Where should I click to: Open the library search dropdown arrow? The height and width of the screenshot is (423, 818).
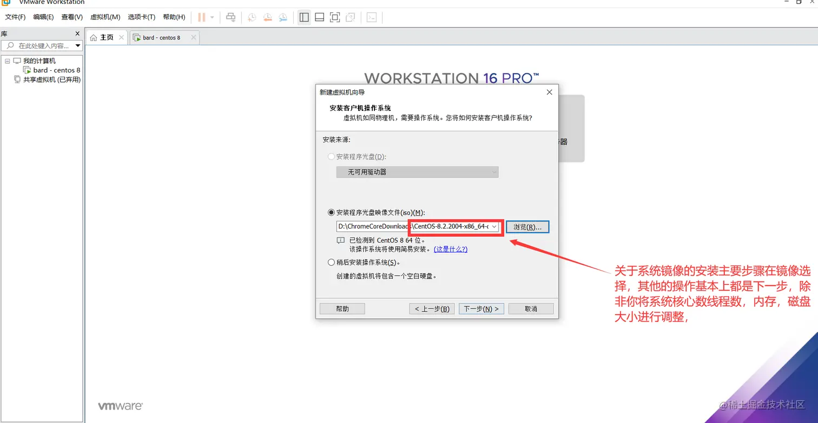[78, 46]
